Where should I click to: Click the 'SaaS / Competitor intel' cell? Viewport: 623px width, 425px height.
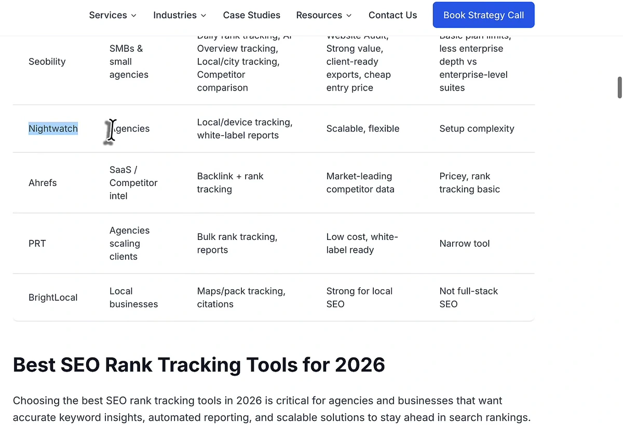coord(133,183)
